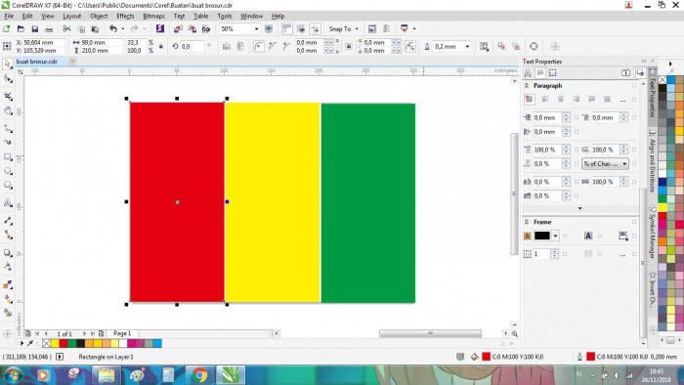This screenshot has height=385, width=684.
Task: Click the green rectangle on canvas
Action: click(368, 202)
